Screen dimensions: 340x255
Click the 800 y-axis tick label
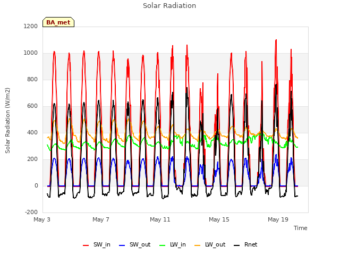pos(32,79)
